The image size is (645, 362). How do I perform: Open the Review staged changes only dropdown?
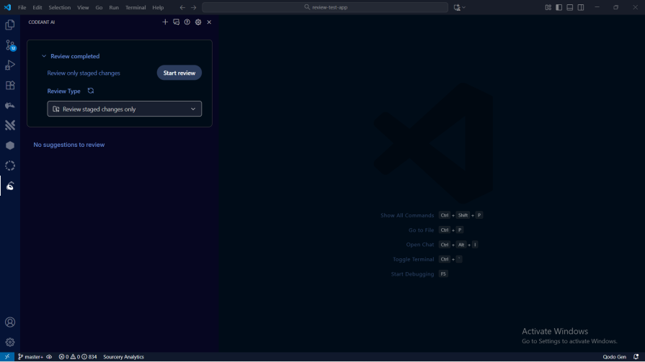pyautogui.click(x=125, y=109)
